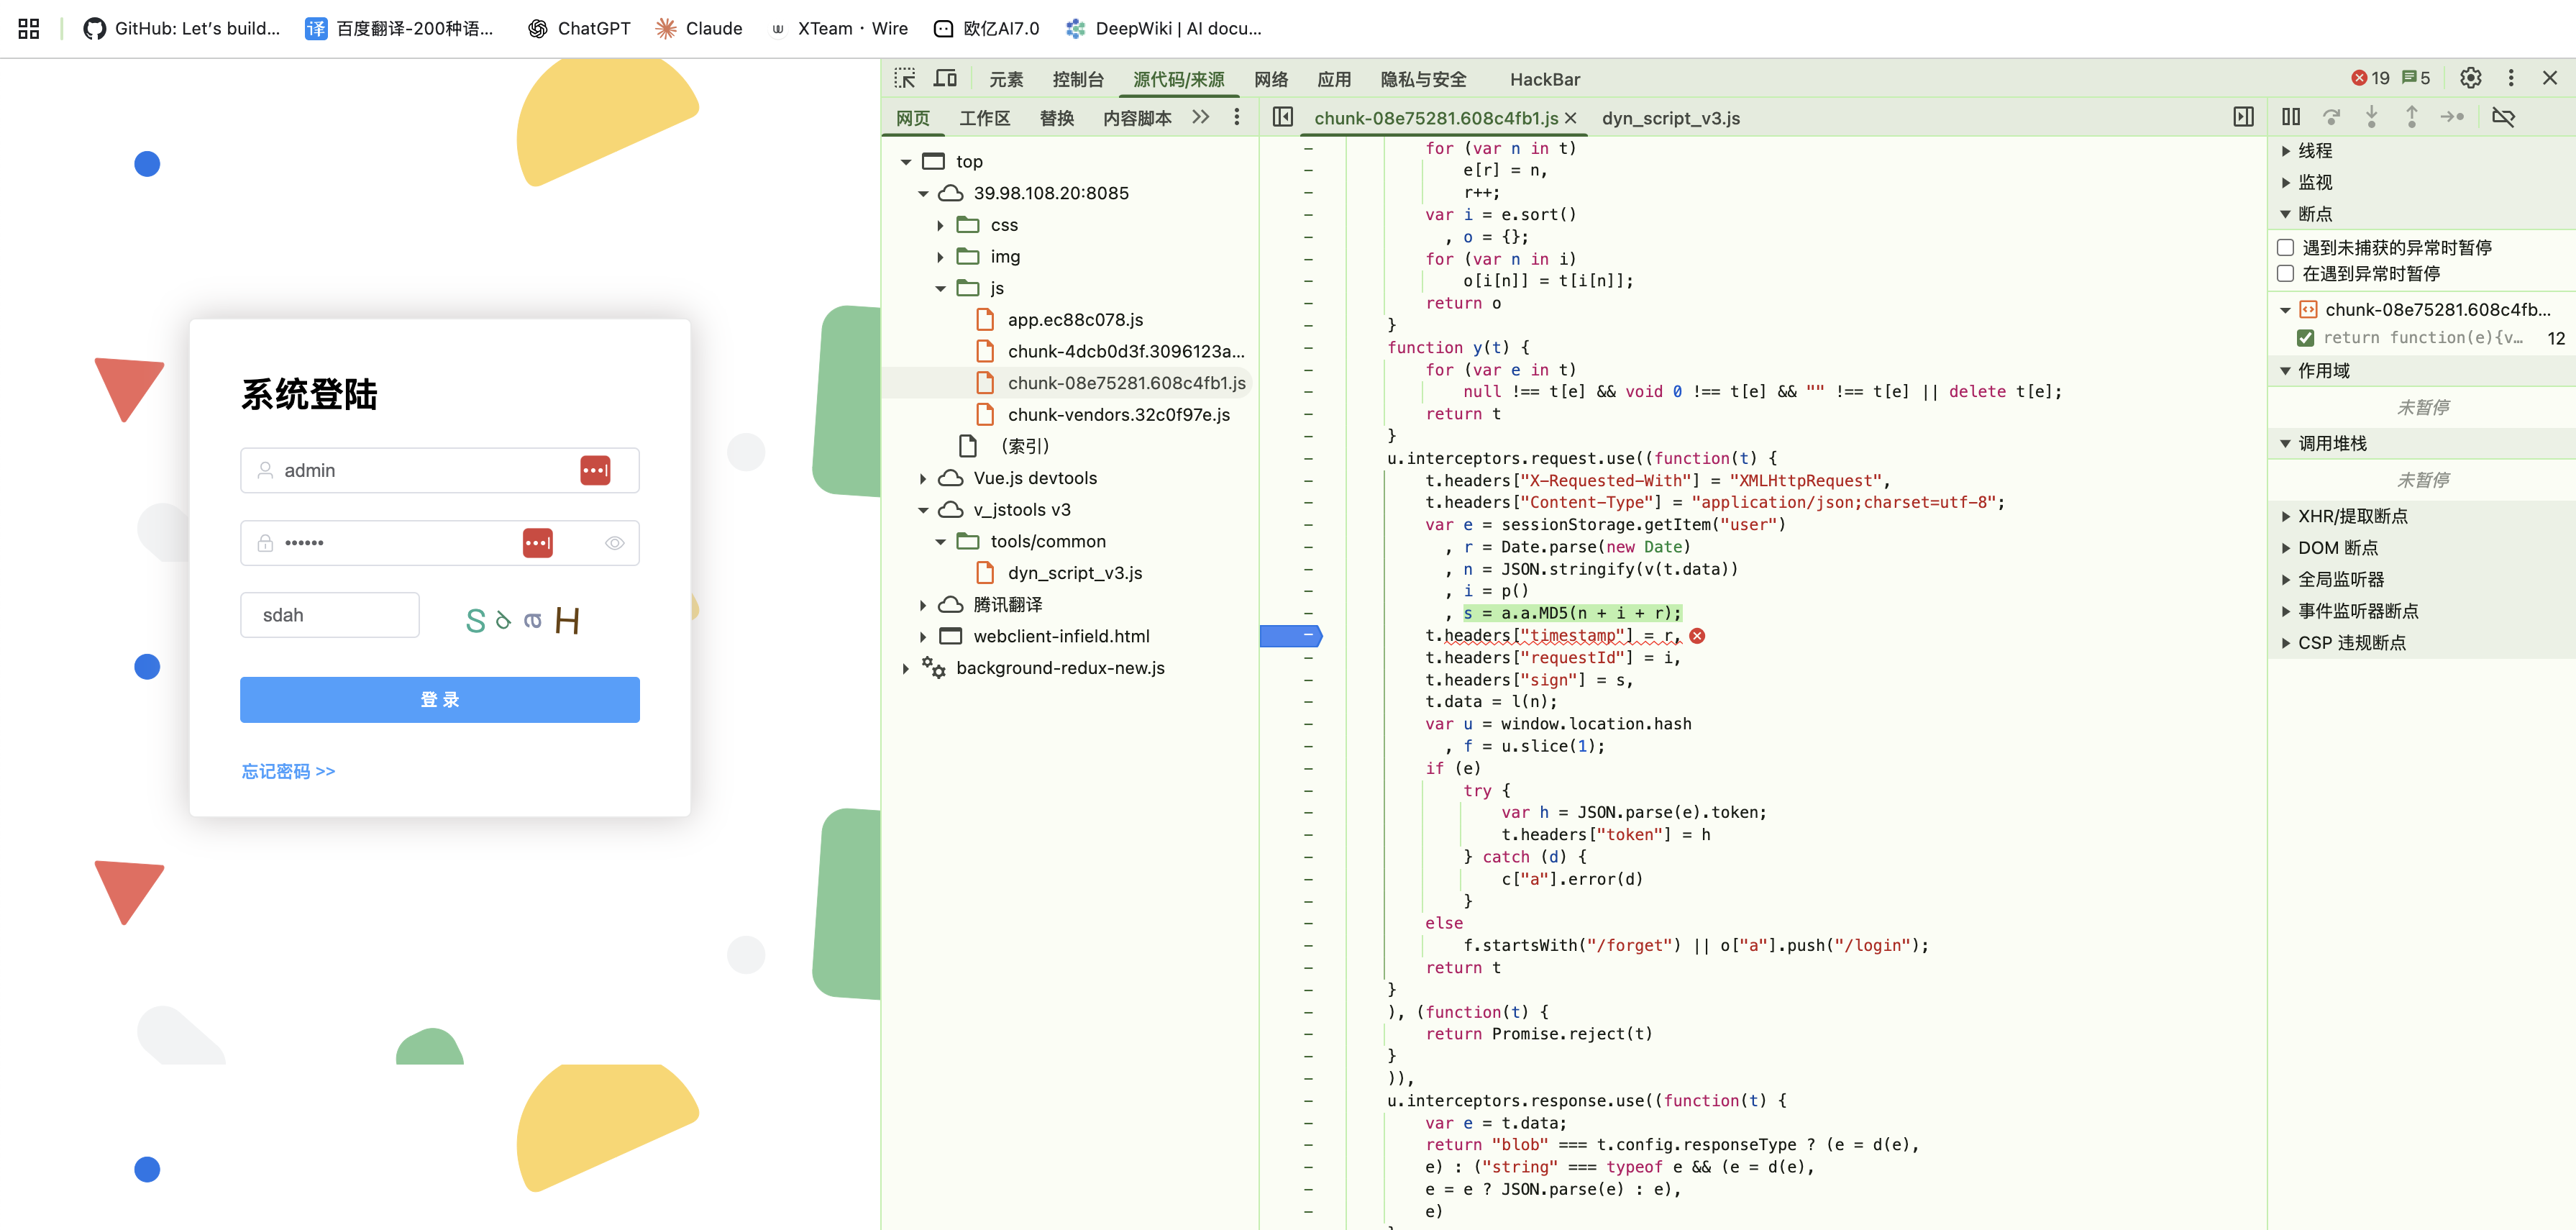Click the captcha input field
The height and width of the screenshot is (1230, 2576).
point(329,615)
